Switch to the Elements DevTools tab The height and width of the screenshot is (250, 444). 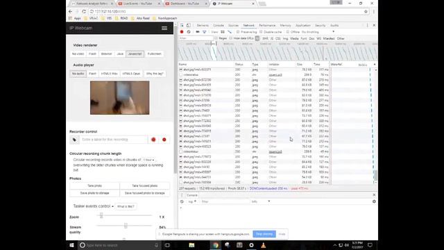(x=203, y=25)
